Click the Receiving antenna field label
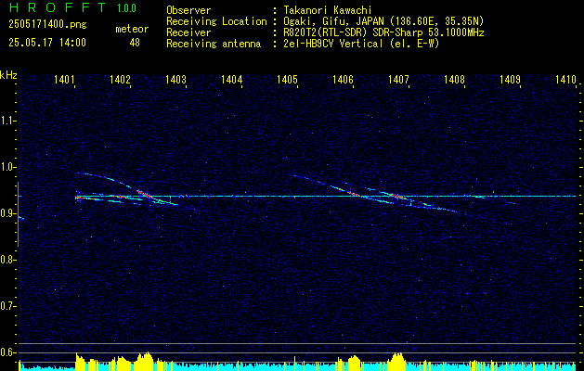Image resolution: width=584 pixels, height=371 pixels. click(x=214, y=44)
